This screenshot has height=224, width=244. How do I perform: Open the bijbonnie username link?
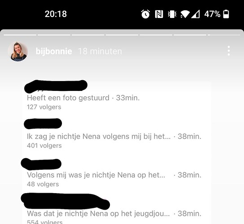pyautogui.click(x=54, y=51)
